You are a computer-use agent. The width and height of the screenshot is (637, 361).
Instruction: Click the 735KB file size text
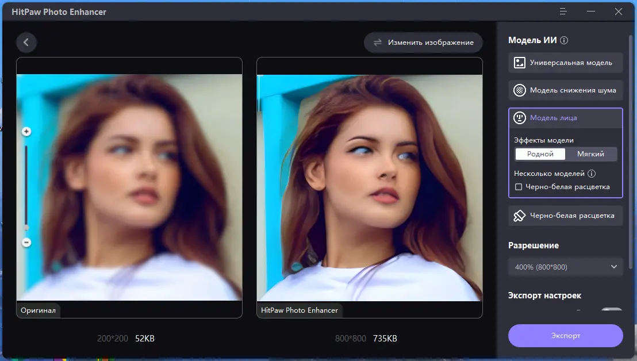385,338
